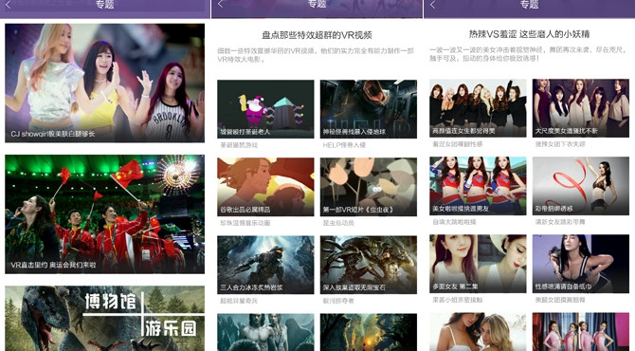Tap the caption under 多面女友 第二集
Viewport: 635px width, 351px height.
pyautogui.click(x=457, y=300)
